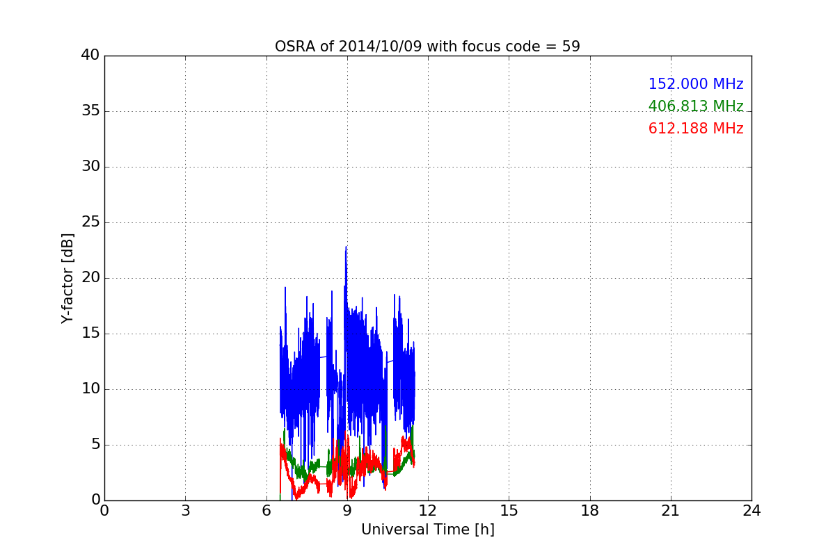
Task: Select the 612.188 MHz legend label
Action: (696, 129)
